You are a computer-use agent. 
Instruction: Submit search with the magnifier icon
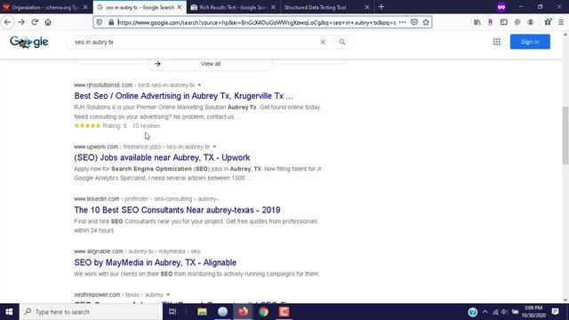tap(342, 42)
